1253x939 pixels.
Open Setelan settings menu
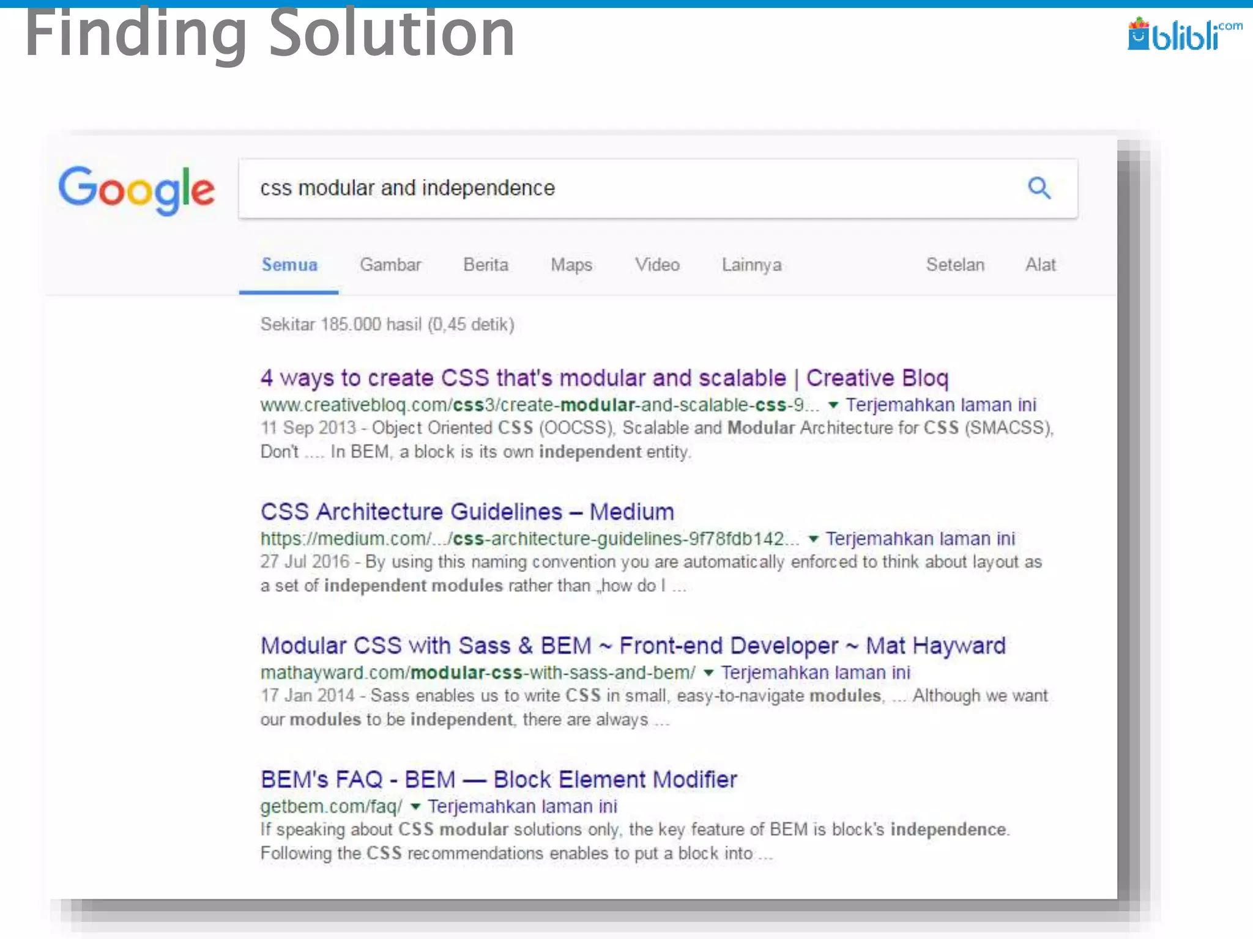click(x=955, y=265)
